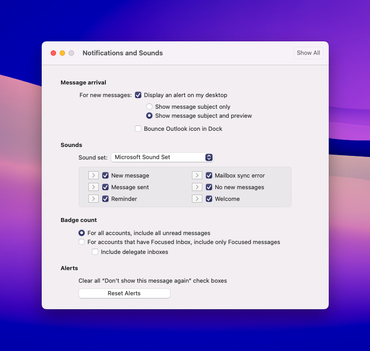Click the 'Sound set:' label
The width and height of the screenshot is (370, 351).
[x=93, y=157]
